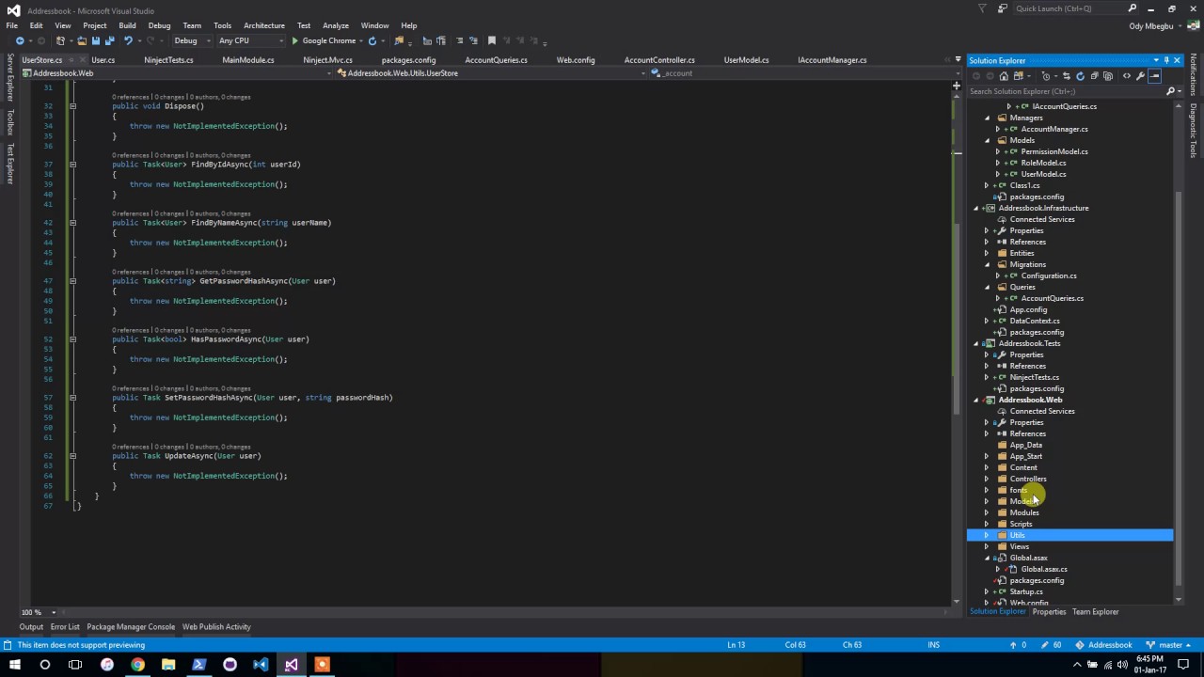The height and width of the screenshot is (677, 1204).
Task: Expand the Views folder node
Action: (987, 546)
